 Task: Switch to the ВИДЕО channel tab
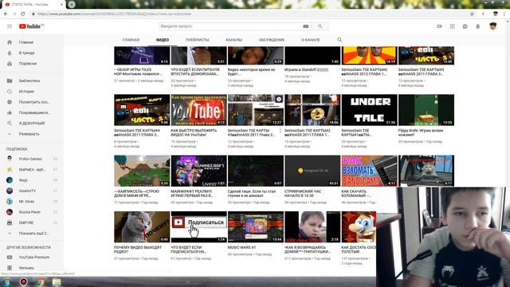tap(163, 40)
